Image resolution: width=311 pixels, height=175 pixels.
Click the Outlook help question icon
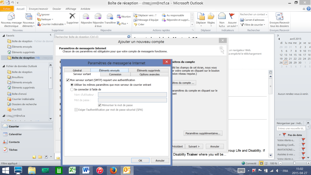click(308, 9)
